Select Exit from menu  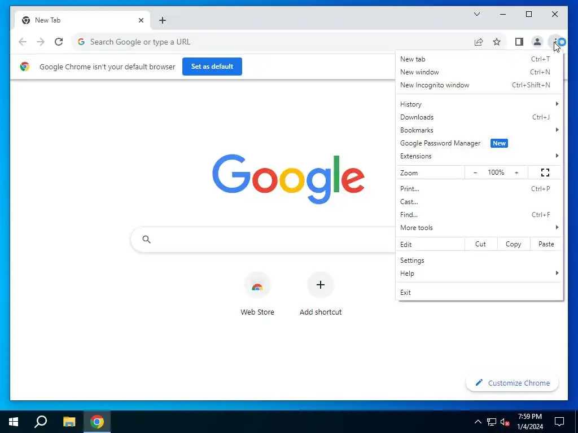[479, 293]
